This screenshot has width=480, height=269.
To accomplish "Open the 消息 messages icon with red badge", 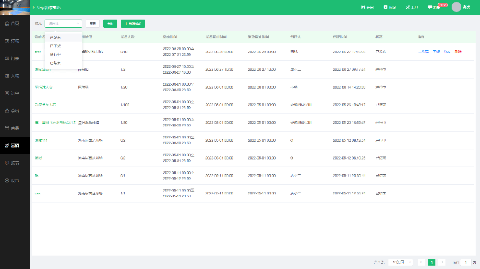I will coord(433,8).
